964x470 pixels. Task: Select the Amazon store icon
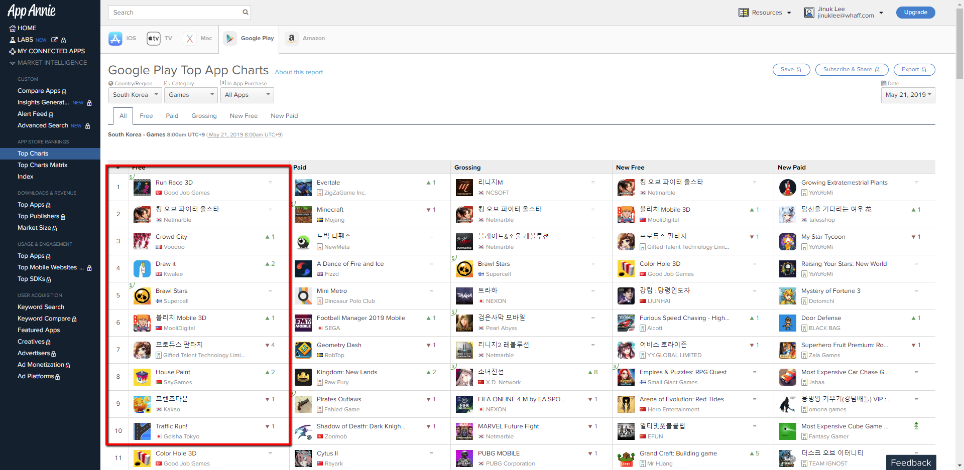coord(292,39)
